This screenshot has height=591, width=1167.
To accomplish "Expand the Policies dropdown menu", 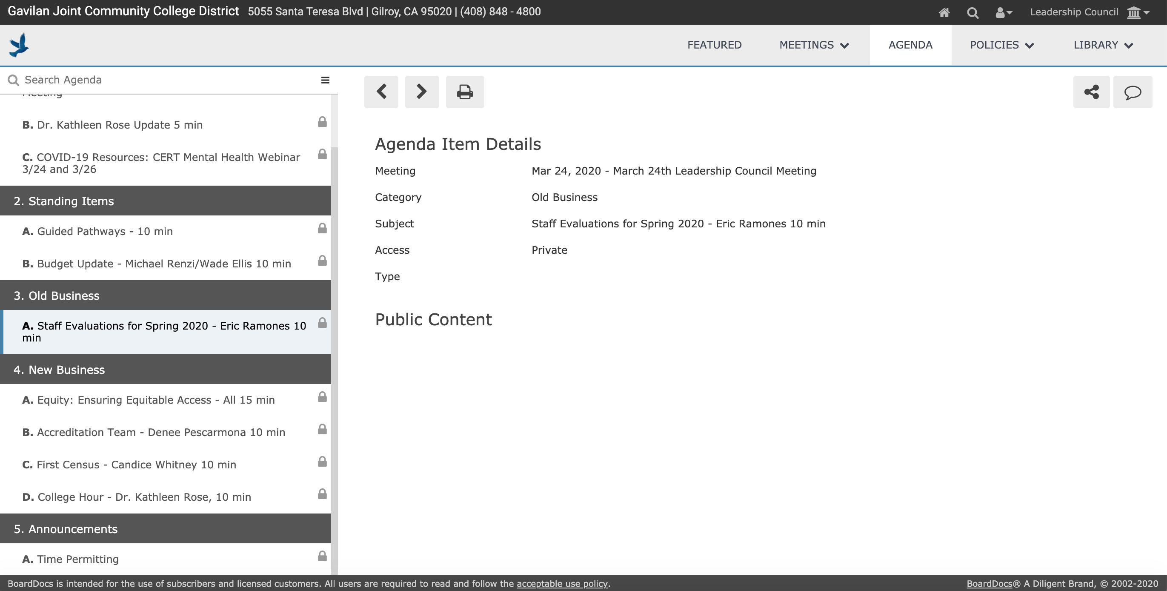I will [1001, 45].
